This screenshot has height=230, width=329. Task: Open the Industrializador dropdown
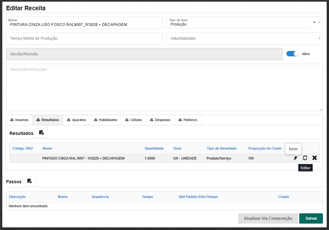[x=244, y=38]
